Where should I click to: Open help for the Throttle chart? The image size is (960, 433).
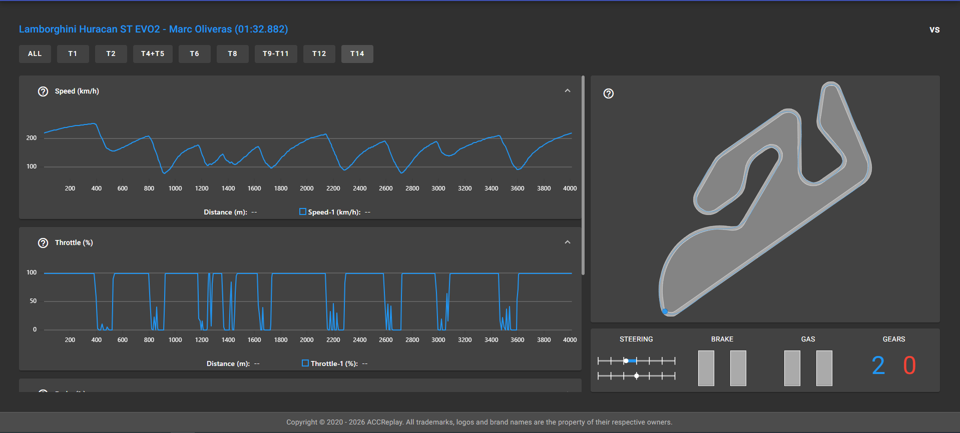(x=43, y=243)
